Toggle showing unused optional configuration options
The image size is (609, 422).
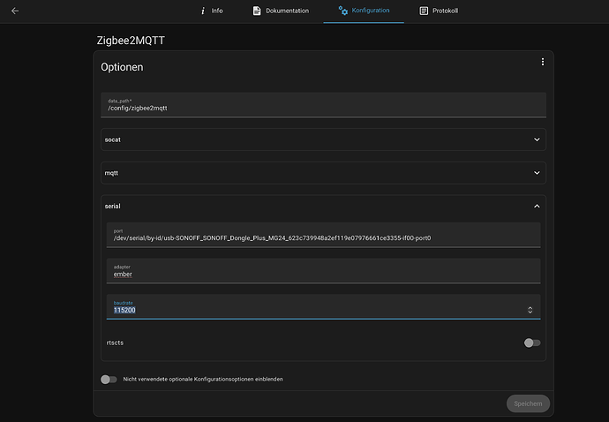click(109, 380)
